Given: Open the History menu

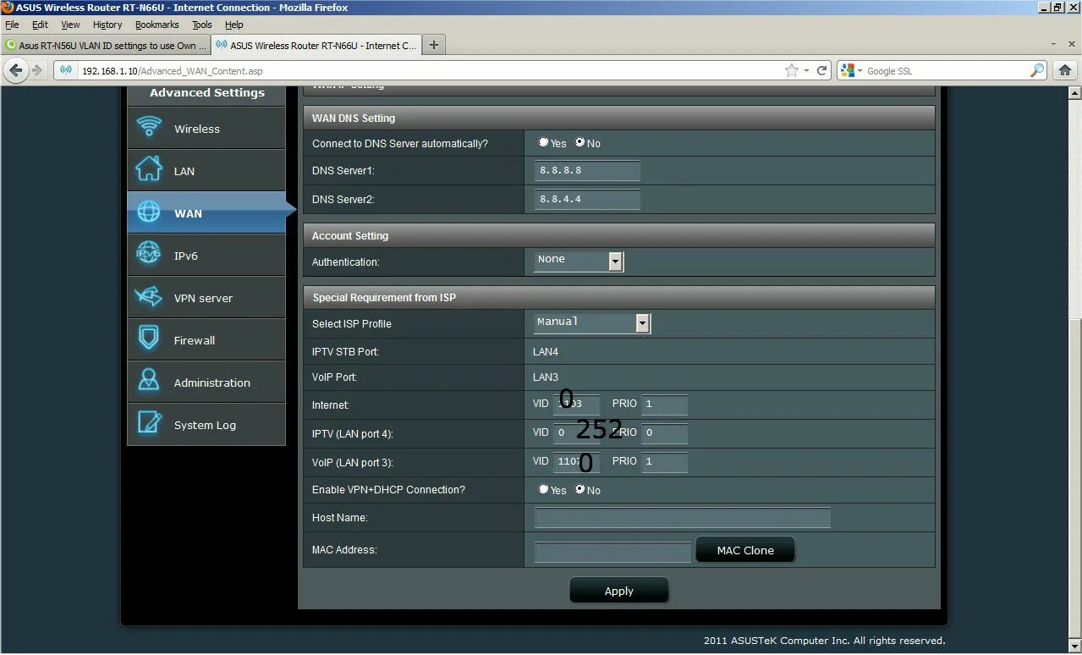Looking at the screenshot, I should (x=107, y=25).
